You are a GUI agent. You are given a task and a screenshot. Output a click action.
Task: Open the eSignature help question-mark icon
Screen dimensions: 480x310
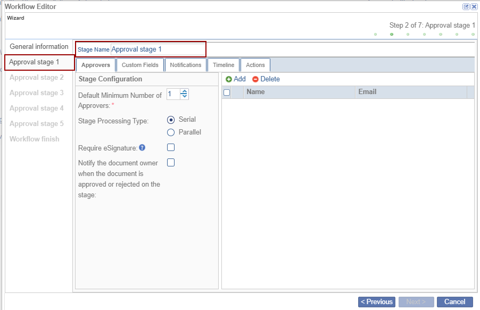[142, 148]
